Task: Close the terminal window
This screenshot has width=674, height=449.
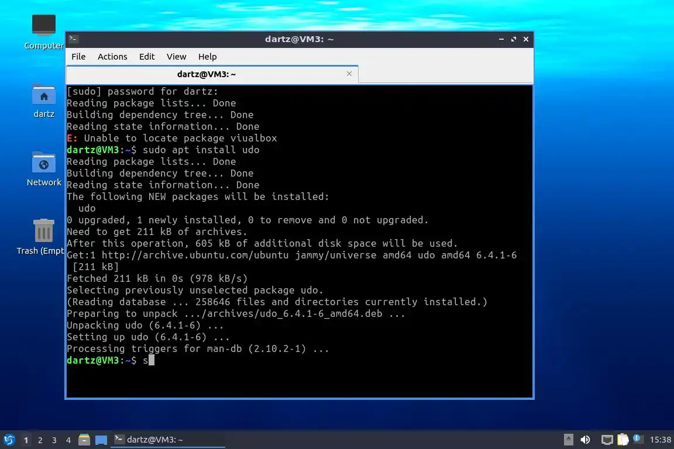Action: pos(526,39)
